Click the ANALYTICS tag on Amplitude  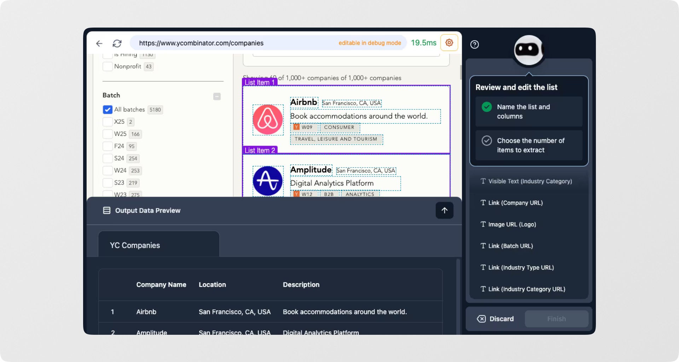[x=360, y=194]
